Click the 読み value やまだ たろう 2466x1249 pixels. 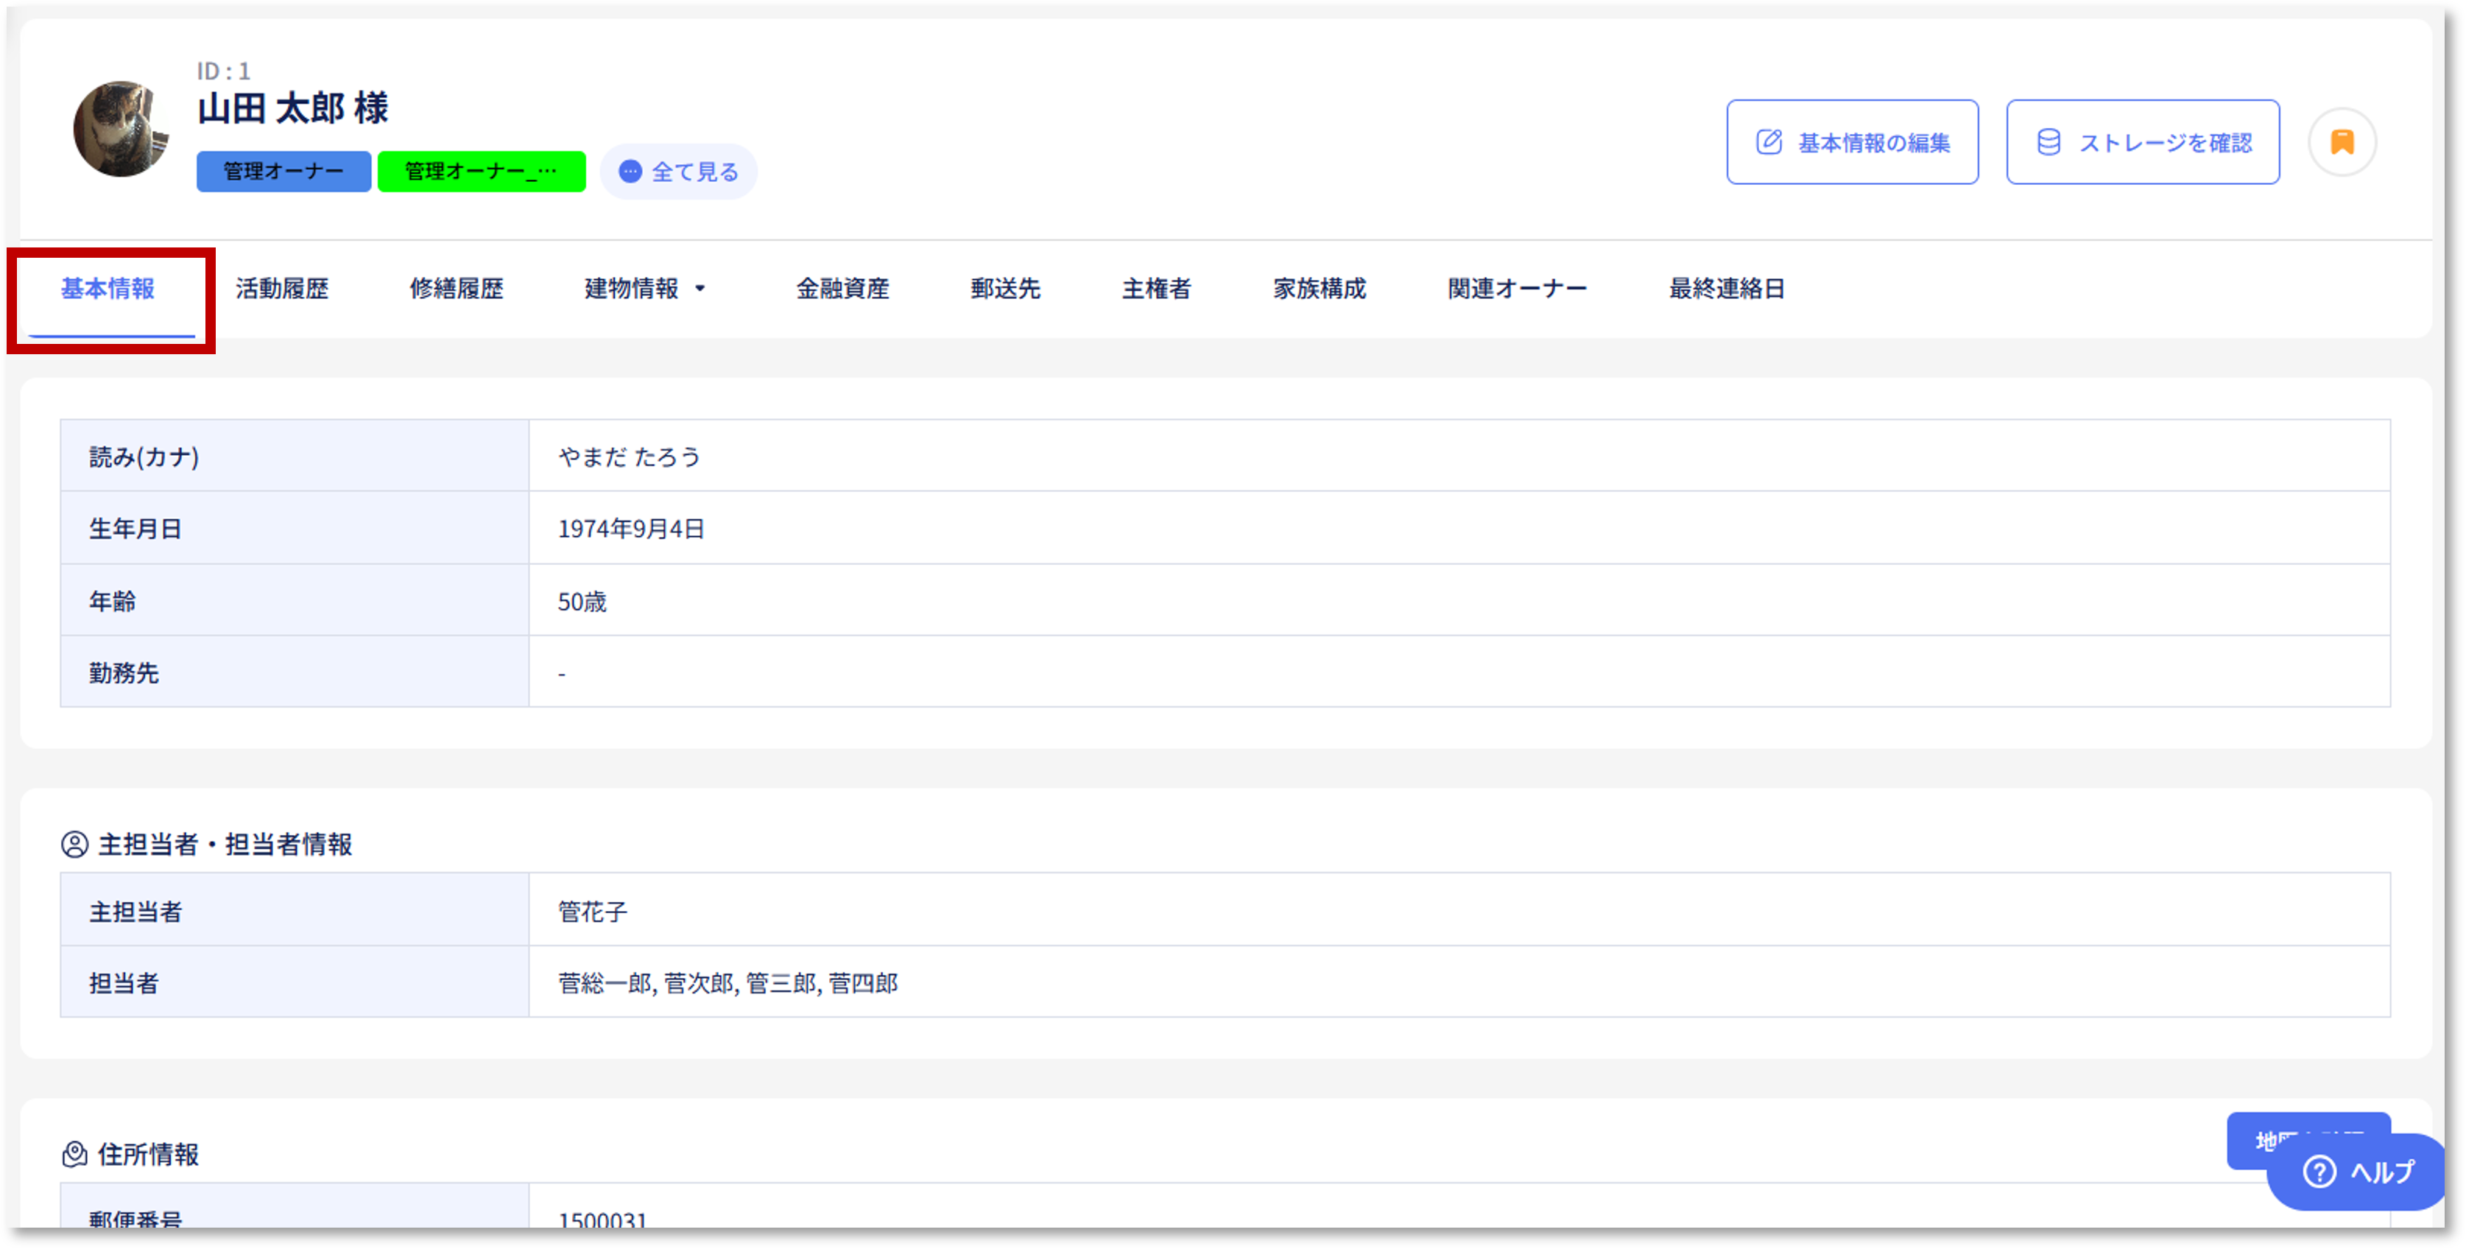[x=629, y=457]
